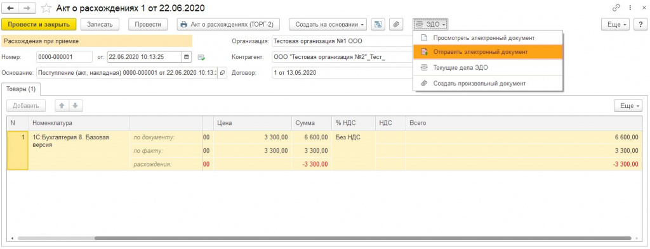The image size is (650, 249).
Task: Expand the top Еще menu
Action: 615,25
